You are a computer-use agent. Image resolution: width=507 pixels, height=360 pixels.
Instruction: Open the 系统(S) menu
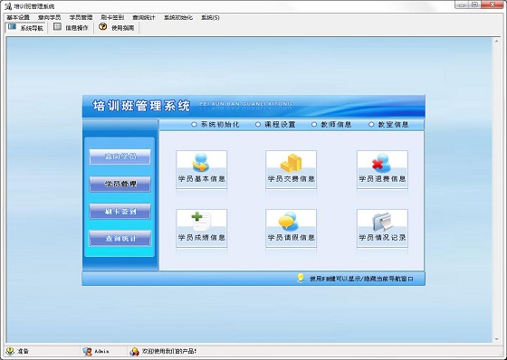pyautogui.click(x=210, y=17)
